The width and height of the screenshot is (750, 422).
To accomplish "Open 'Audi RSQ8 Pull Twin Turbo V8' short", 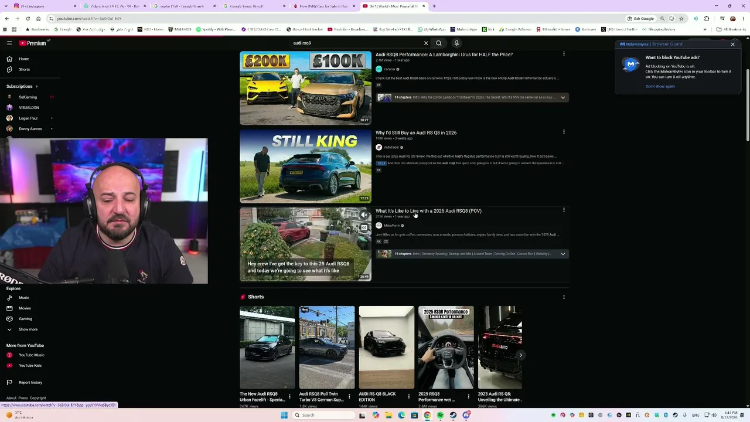I will [327, 348].
